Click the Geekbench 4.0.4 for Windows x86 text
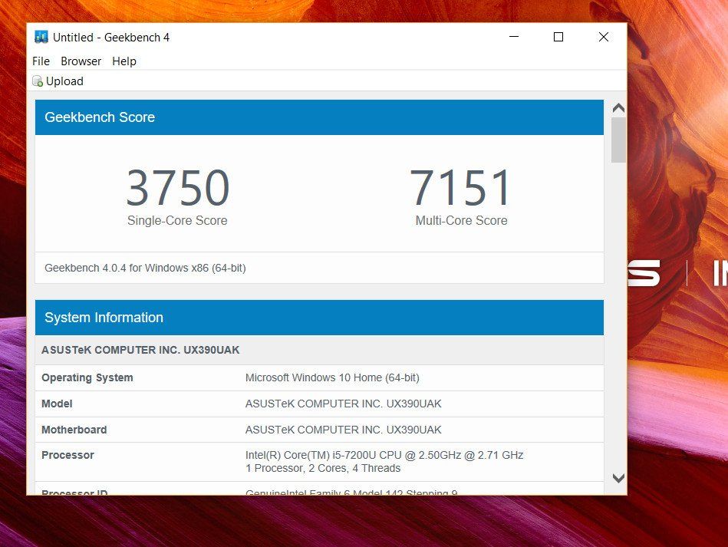 [145, 268]
